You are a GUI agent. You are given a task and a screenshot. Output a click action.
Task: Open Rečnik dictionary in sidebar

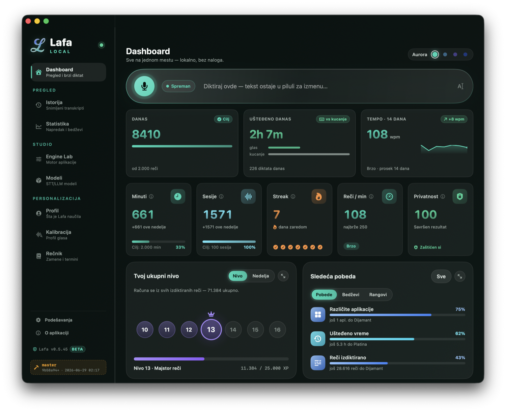coord(68,256)
